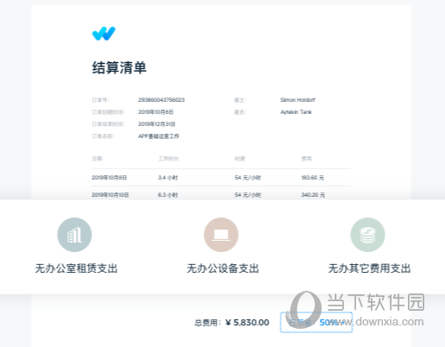
Task: Select the 183.60 元 cost cell
Action: 312,178
